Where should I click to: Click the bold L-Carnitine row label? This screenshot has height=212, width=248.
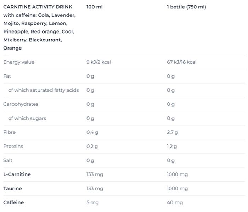point(17,174)
